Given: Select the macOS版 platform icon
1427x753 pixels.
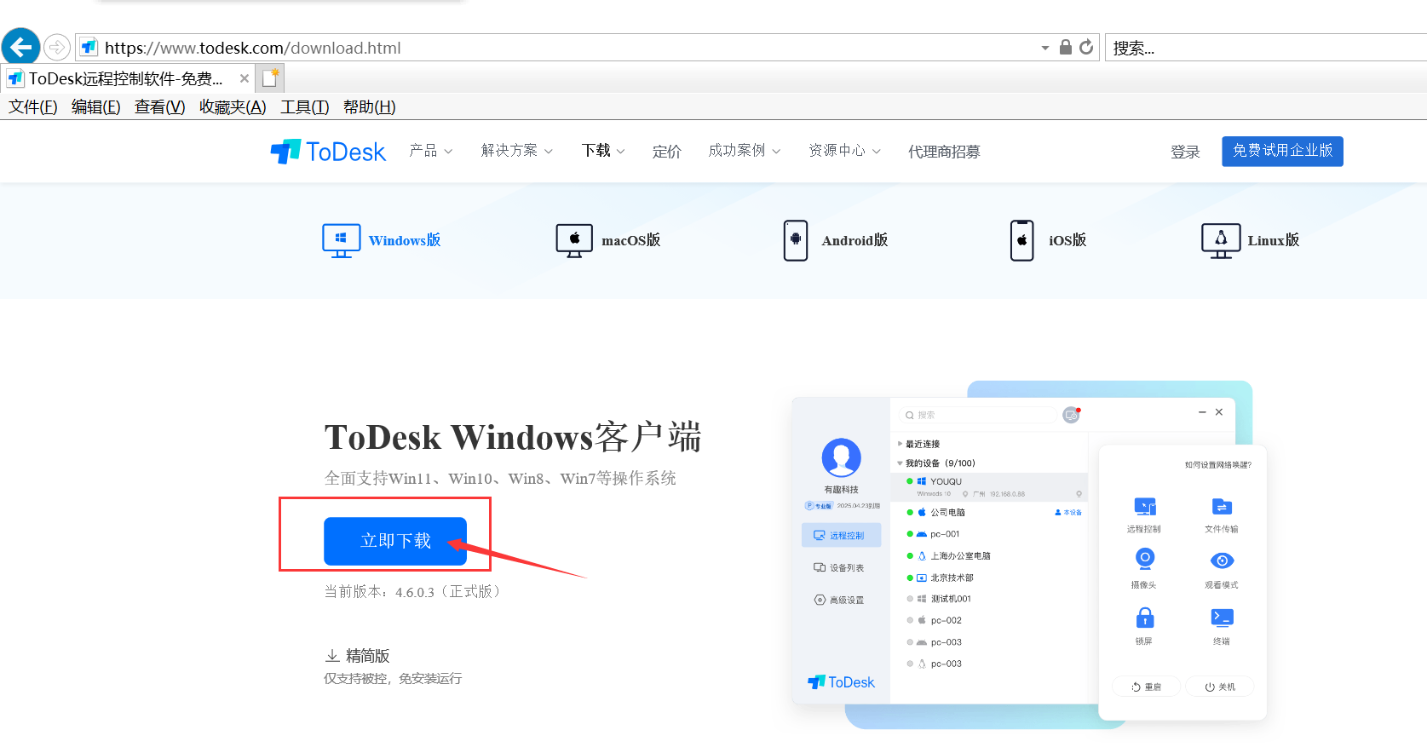Looking at the screenshot, I should [x=574, y=240].
